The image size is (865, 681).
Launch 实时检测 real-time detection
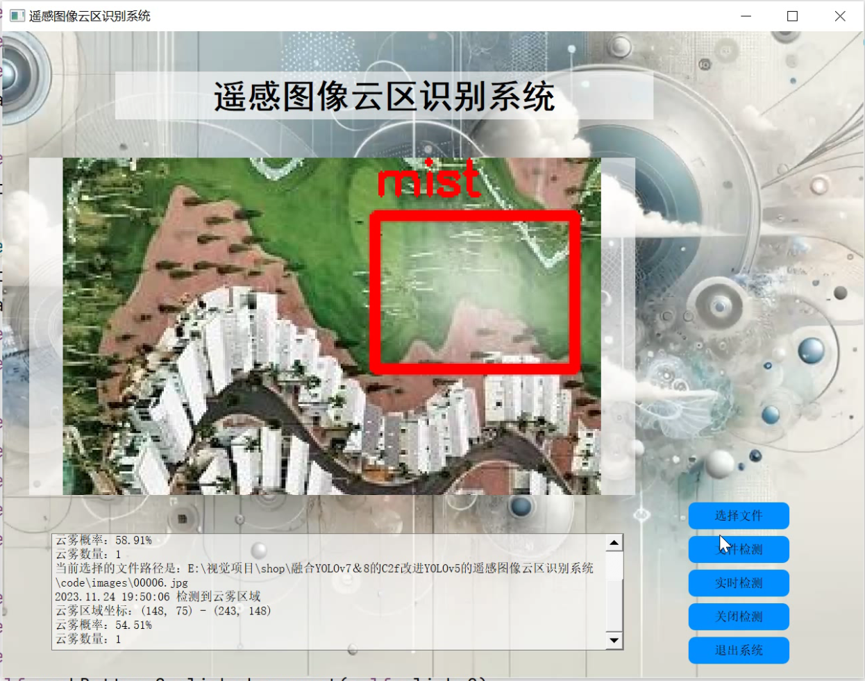pos(739,583)
